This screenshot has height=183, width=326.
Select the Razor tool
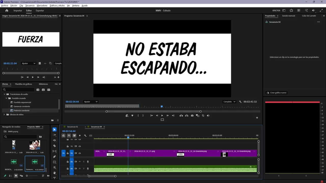[55, 146]
